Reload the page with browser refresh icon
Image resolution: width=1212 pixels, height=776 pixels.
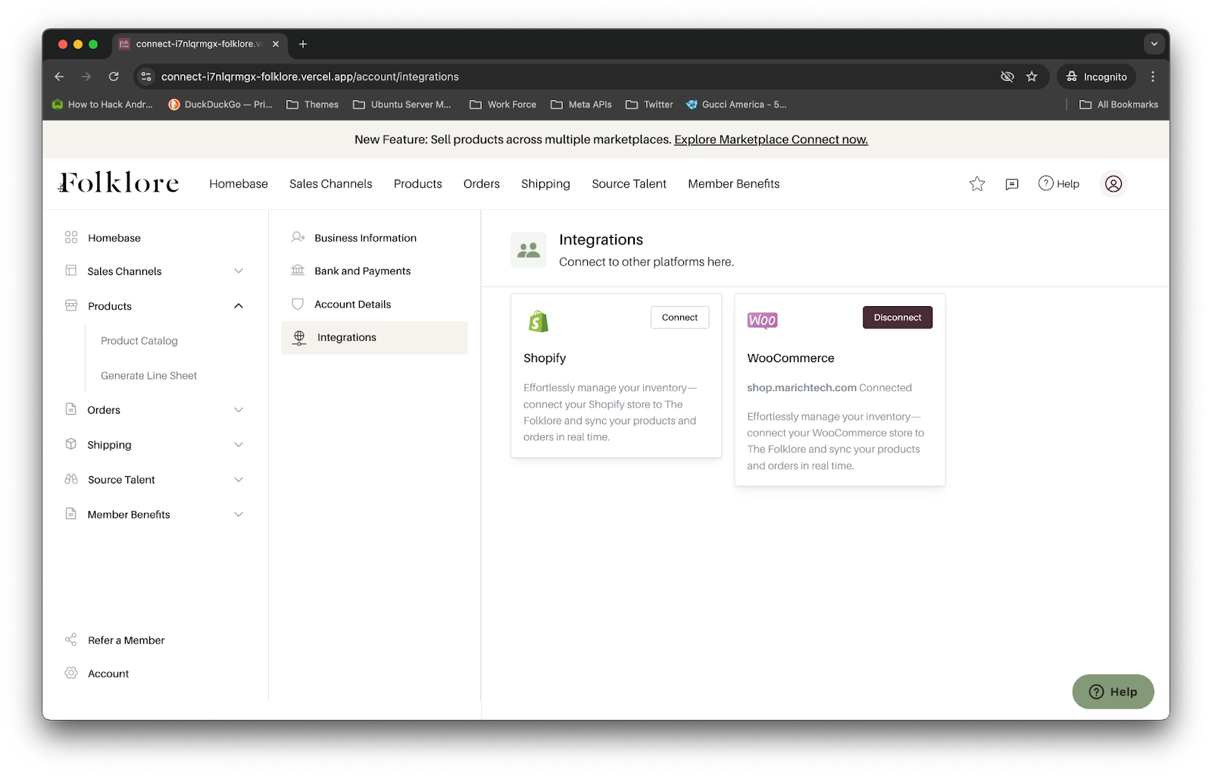click(114, 77)
